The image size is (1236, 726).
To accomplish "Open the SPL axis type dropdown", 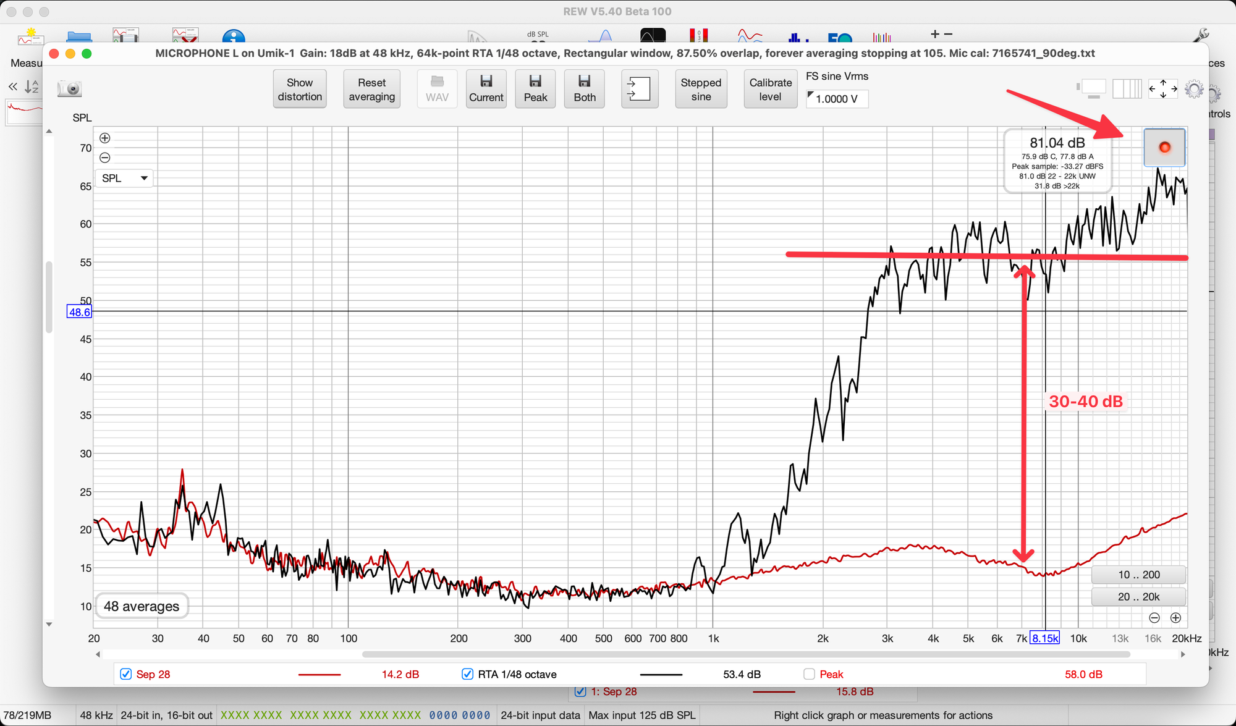I will [125, 179].
